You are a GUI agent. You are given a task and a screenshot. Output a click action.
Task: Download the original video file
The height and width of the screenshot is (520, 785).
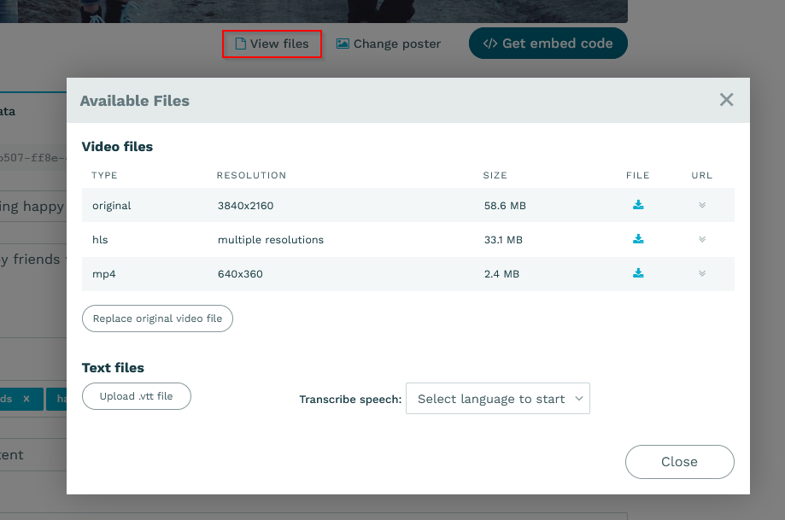[x=638, y=205]
